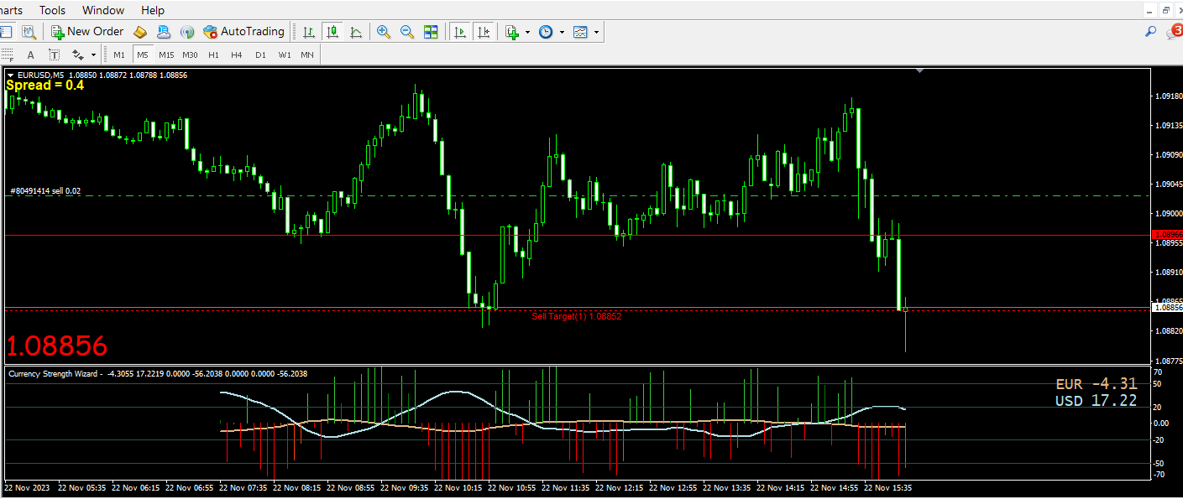1183x499 pixels.
Task: Open MetaEditor with the yellow book icon
Action: [140, 32]
